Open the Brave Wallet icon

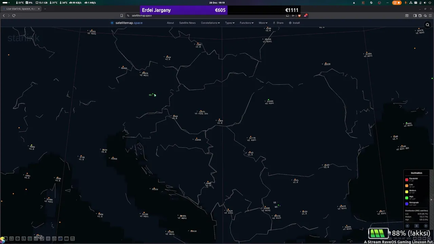pos(420,16)
